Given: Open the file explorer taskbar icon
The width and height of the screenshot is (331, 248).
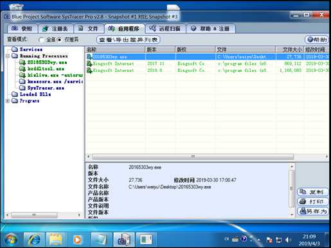Looking at the screenshot, I should tap(56, 240).
